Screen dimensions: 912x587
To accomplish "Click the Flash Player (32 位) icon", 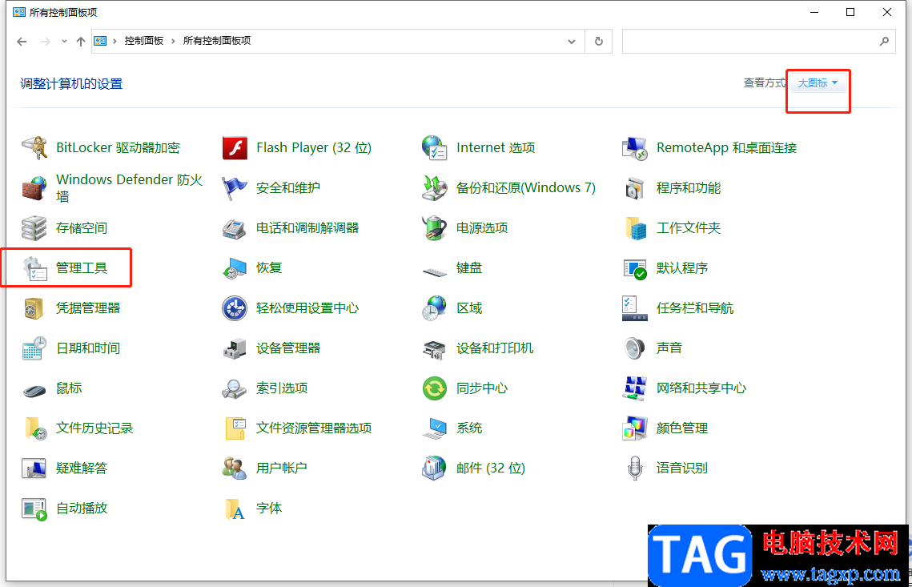I will click(235, 148).
